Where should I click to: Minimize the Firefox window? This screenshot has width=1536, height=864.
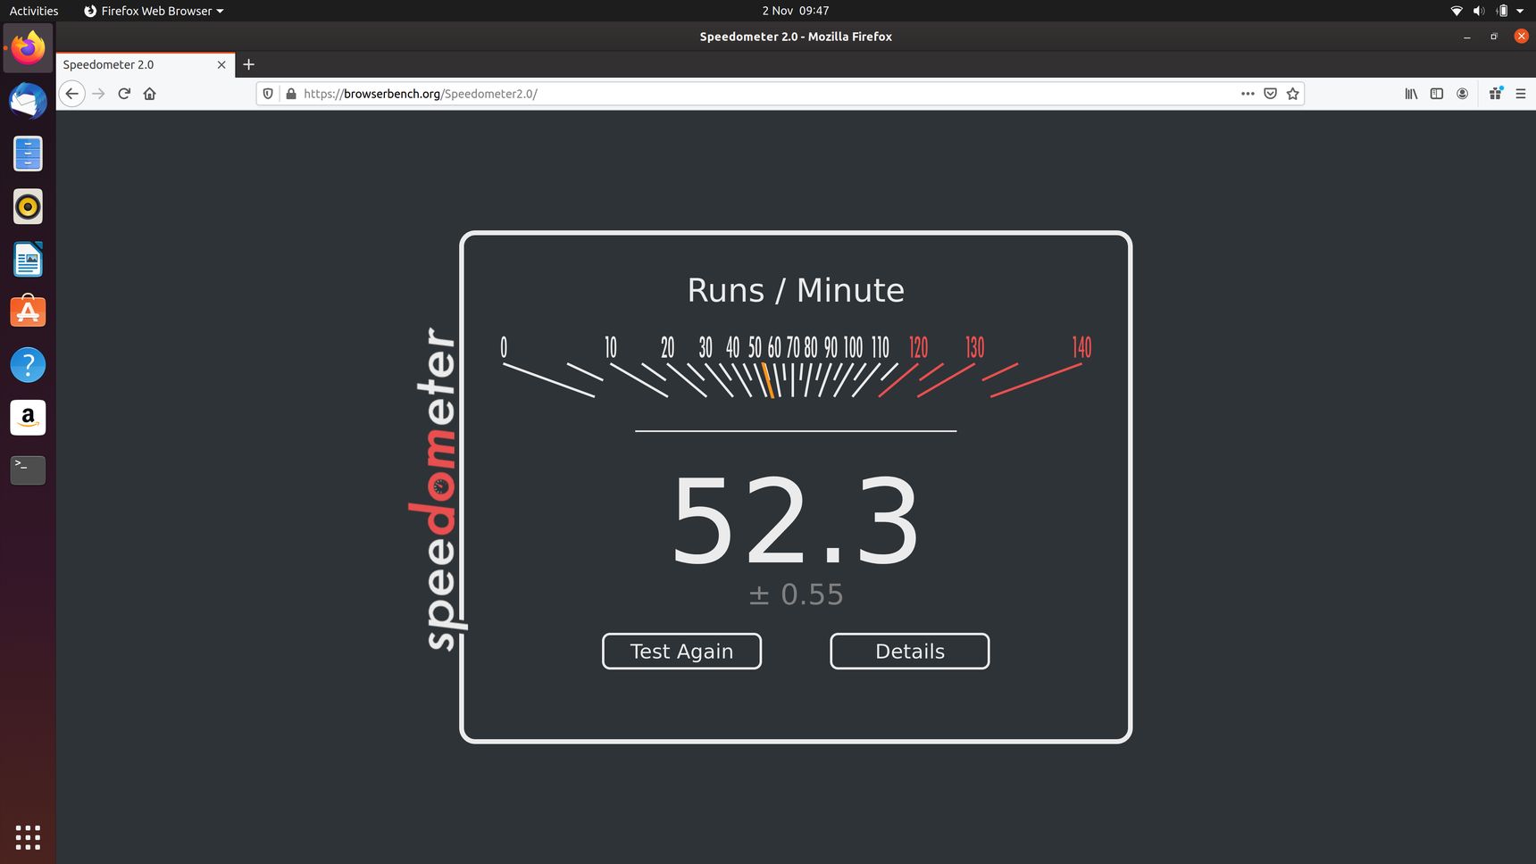tap(1466, 37)
